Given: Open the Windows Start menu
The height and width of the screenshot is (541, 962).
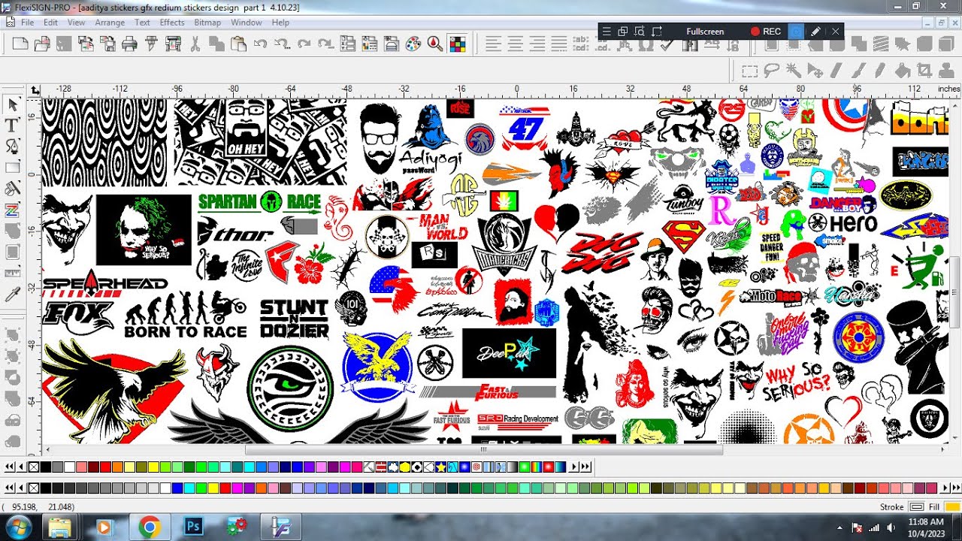Looking at the screenshot, I should click(x=17, y=527).
